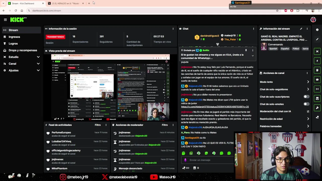Enable Chat de solo-suscriptores toggle
The image size is (322, 181).
pyautogui.click(x=306, y=97)
